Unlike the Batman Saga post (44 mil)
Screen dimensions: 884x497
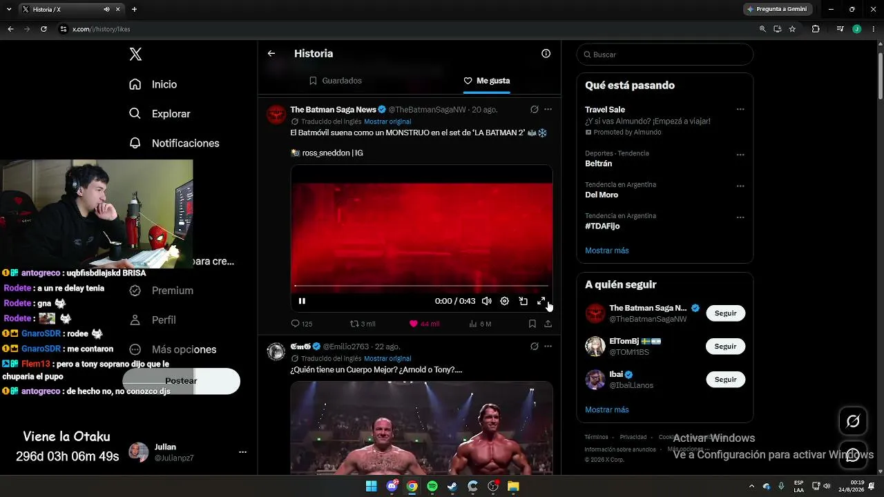point(424,324)
